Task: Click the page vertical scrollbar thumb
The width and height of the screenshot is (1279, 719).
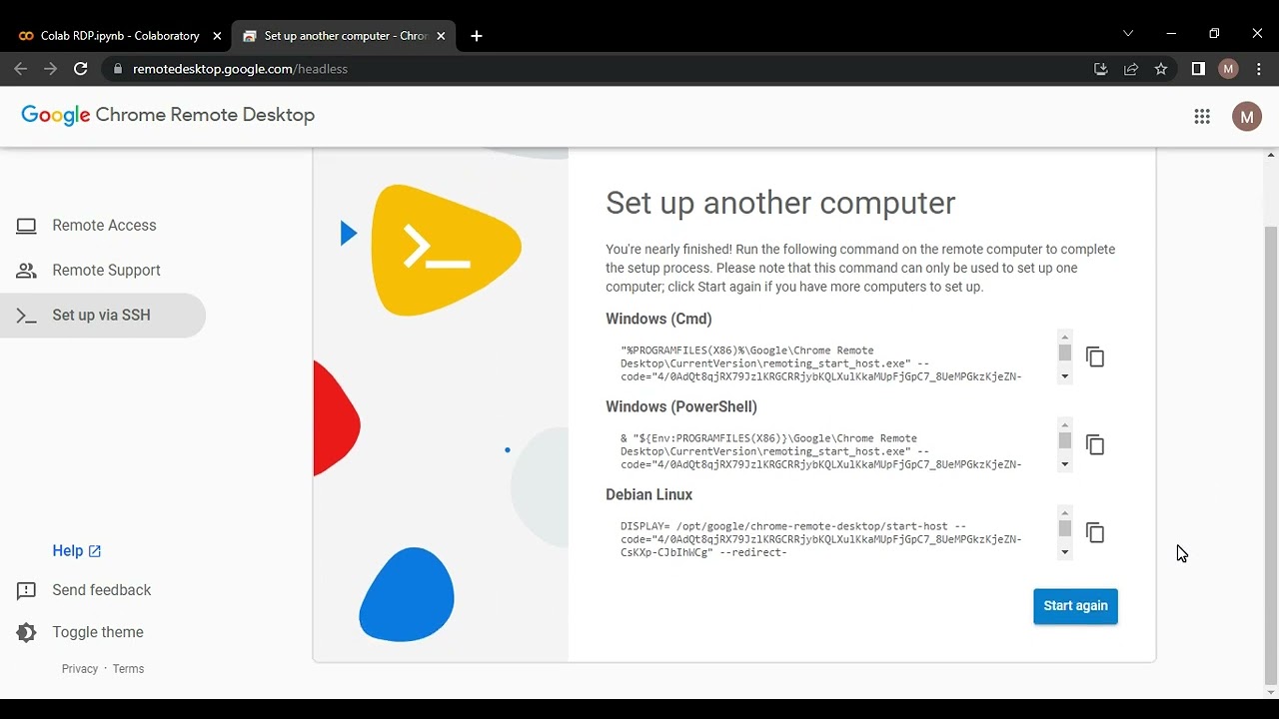Action: click(x=1271, y=455)
